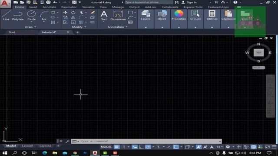Click the MODEL space button
This screenshot has width=278, height=156.
pyautogui.click(x=106, y=147)
